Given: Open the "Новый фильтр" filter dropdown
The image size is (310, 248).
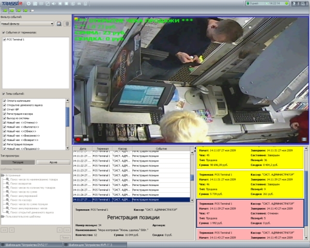Looking at the screenshot, I should click(x=27, y=24).
